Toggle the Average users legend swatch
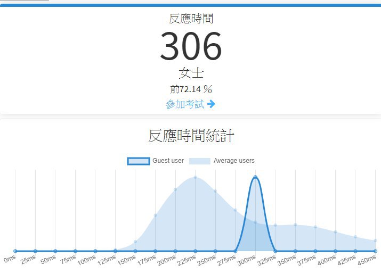 (x=199, y=161)
